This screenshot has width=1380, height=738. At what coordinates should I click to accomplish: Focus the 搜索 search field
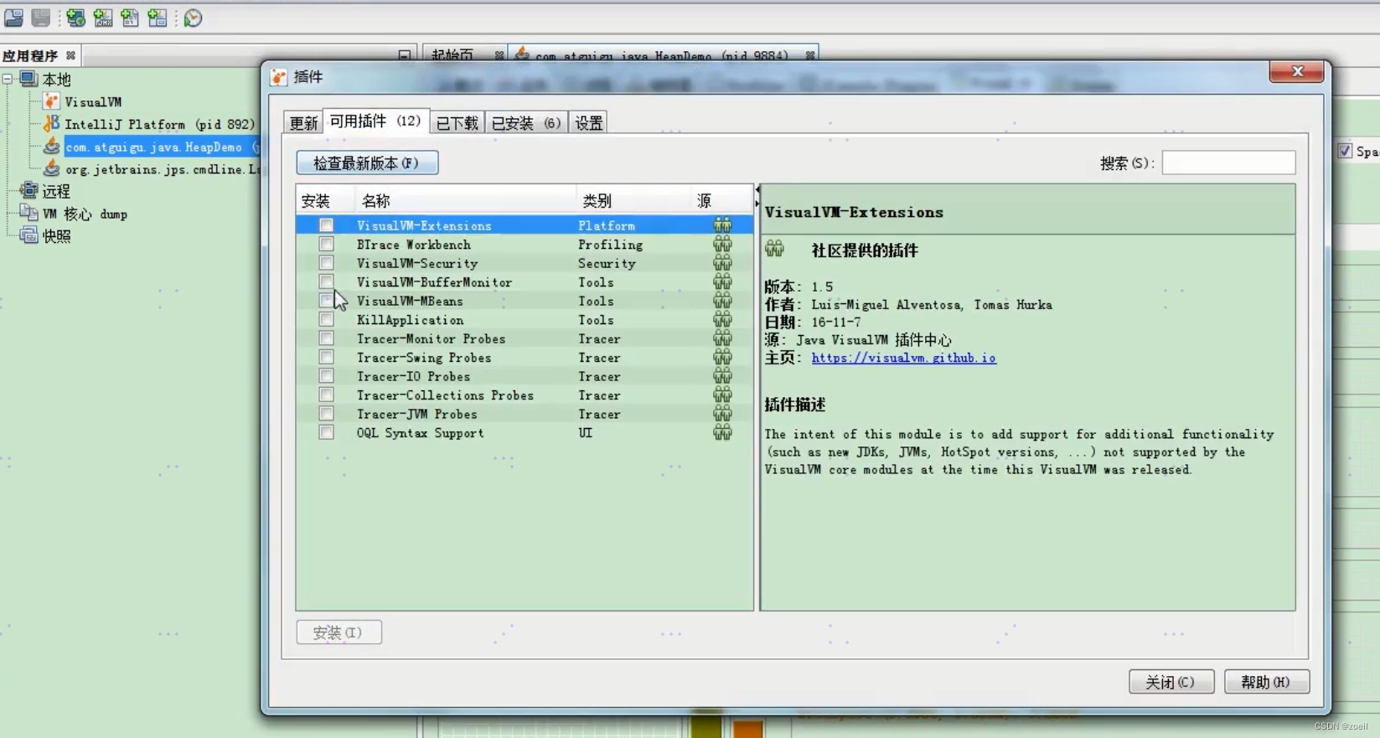coord(1228,163)
